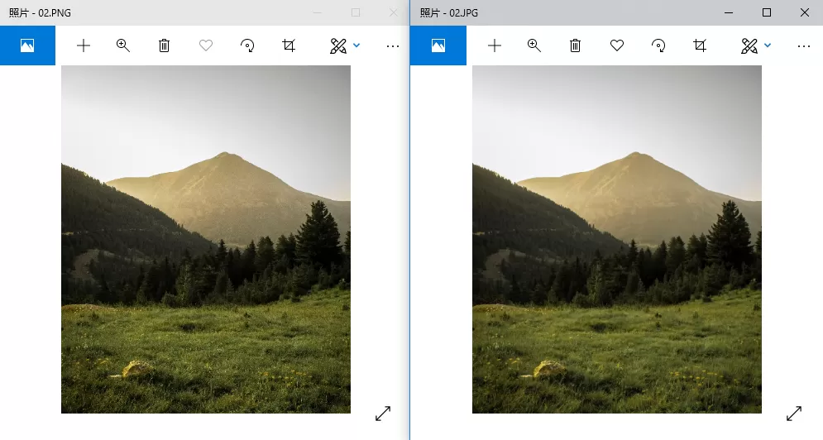Open collection view in the 02.PNG window
This screenshot has width=823, height=440.
pos(27,45)
